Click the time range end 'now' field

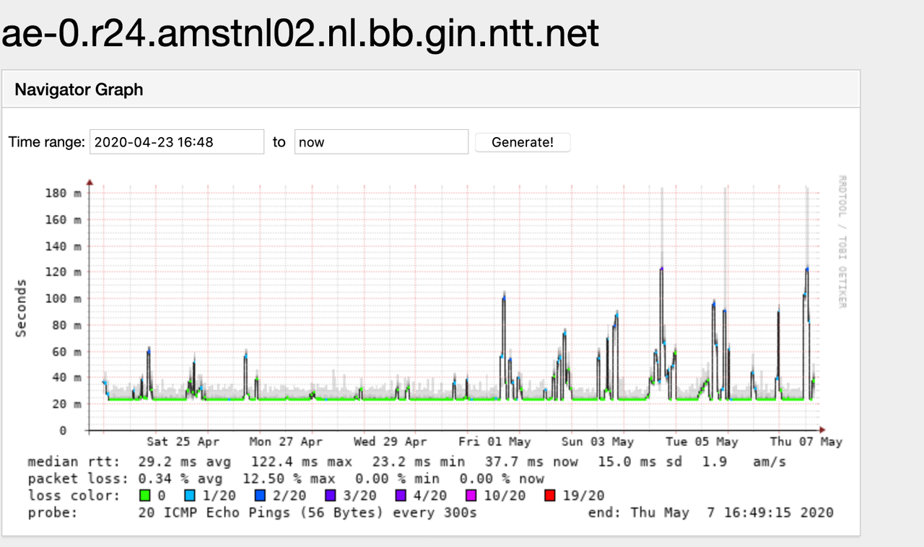coord(382,142)
